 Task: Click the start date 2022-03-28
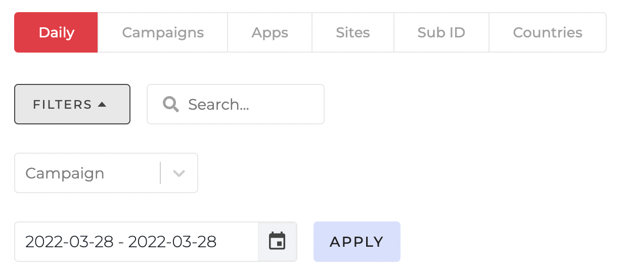click(x=69, y=242)
